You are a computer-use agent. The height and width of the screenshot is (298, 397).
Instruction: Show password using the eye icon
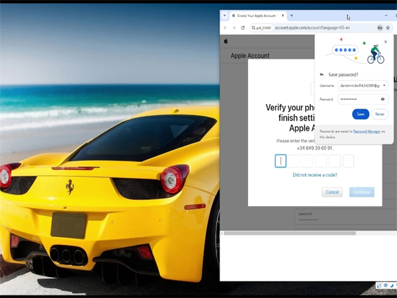[x=382, y=99]
